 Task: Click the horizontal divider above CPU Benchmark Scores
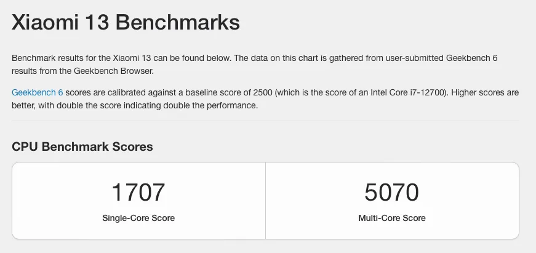[265, 121]
